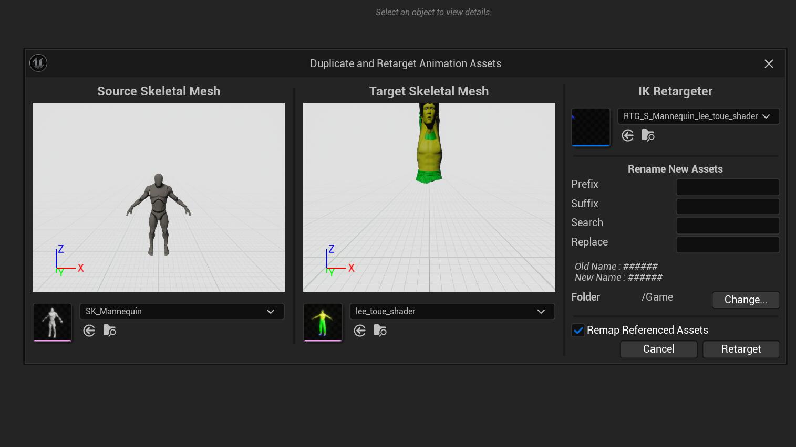Image resolution: width=796 pixels, height=447 pixels.
Task: Browse to IK Retargeter asset in Content Browser
Action: 648,135
